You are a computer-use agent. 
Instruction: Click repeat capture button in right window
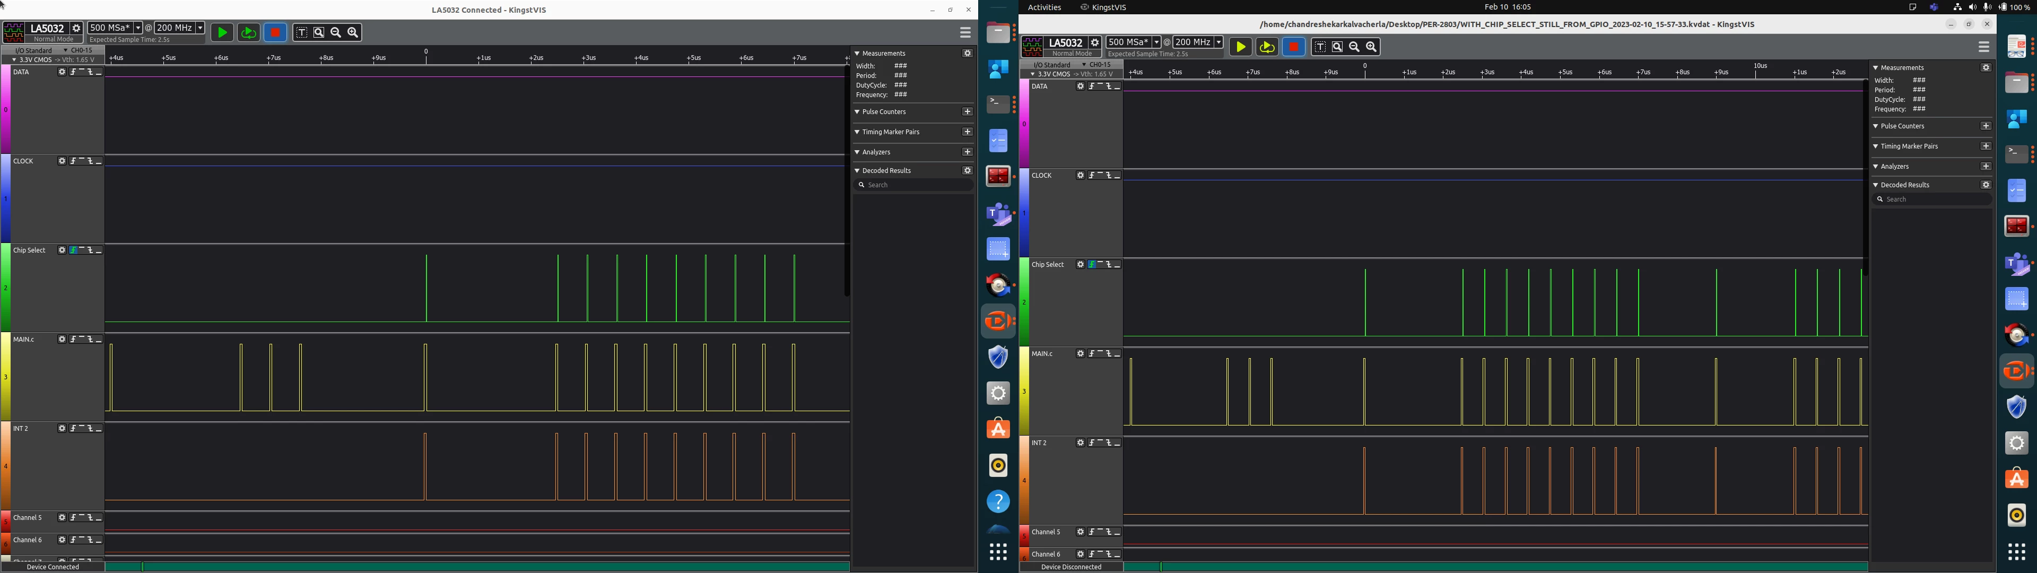[1267, 47]
